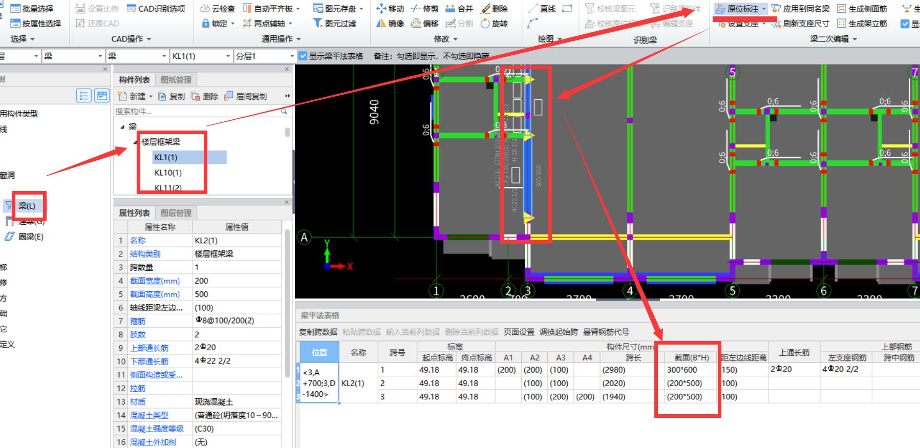Viewport: 920px width, 448px height.
Task: Switch the tree panel to list view icon
Action: tap(84, 96)
